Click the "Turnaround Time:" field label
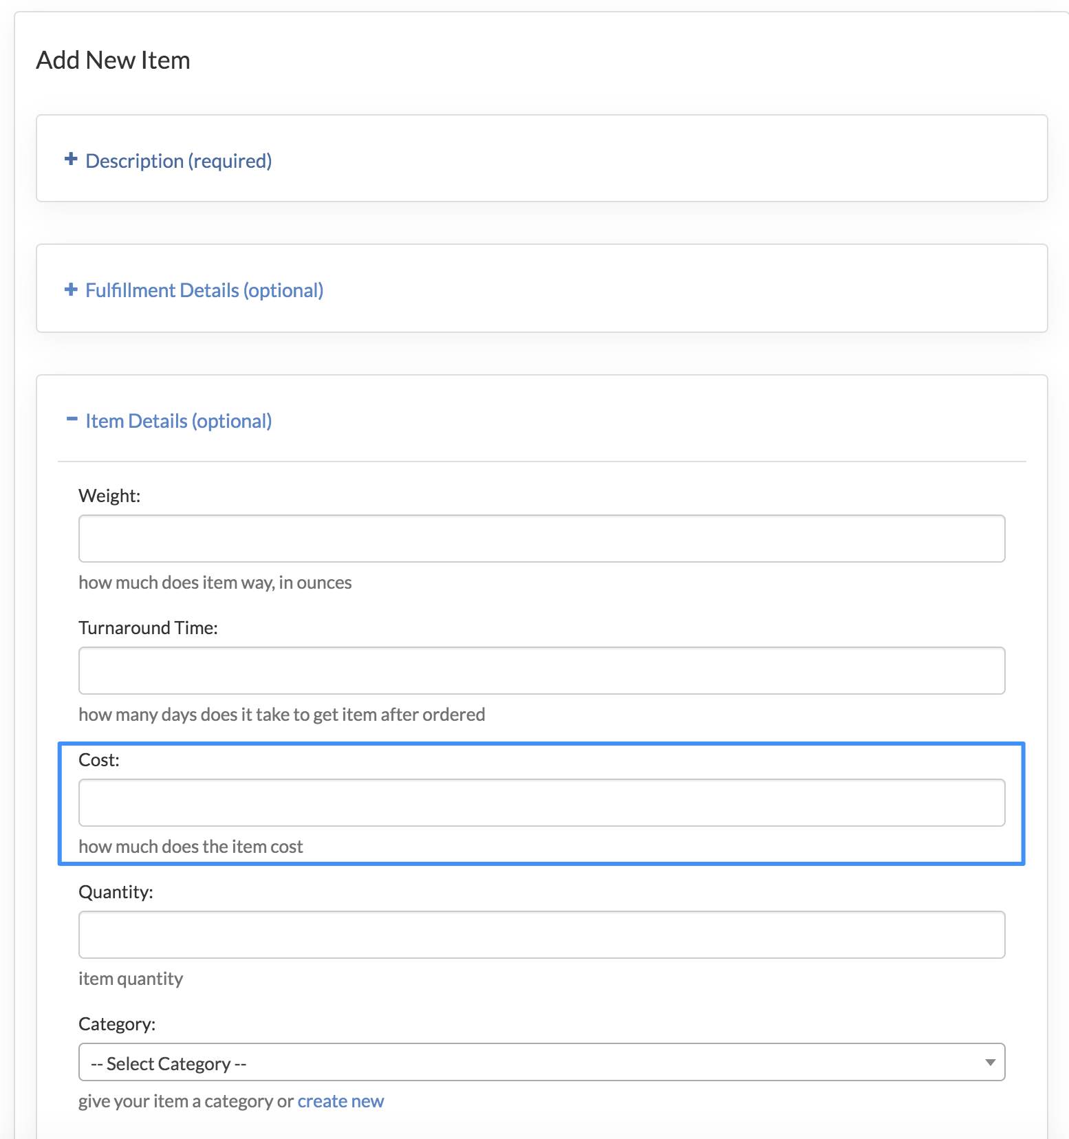1069x1139 pixels. (x=148, y=628)
